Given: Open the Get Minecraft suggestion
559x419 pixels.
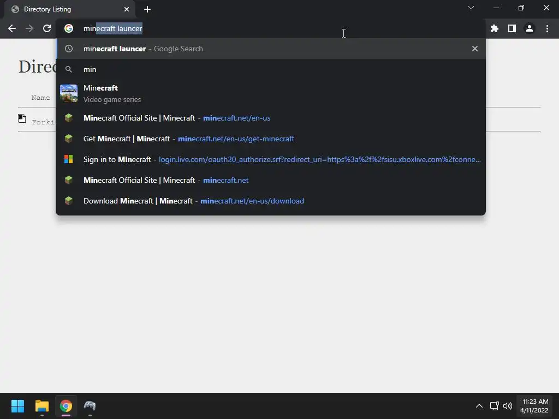Looking at the screenshot, I should coord(271,139).
